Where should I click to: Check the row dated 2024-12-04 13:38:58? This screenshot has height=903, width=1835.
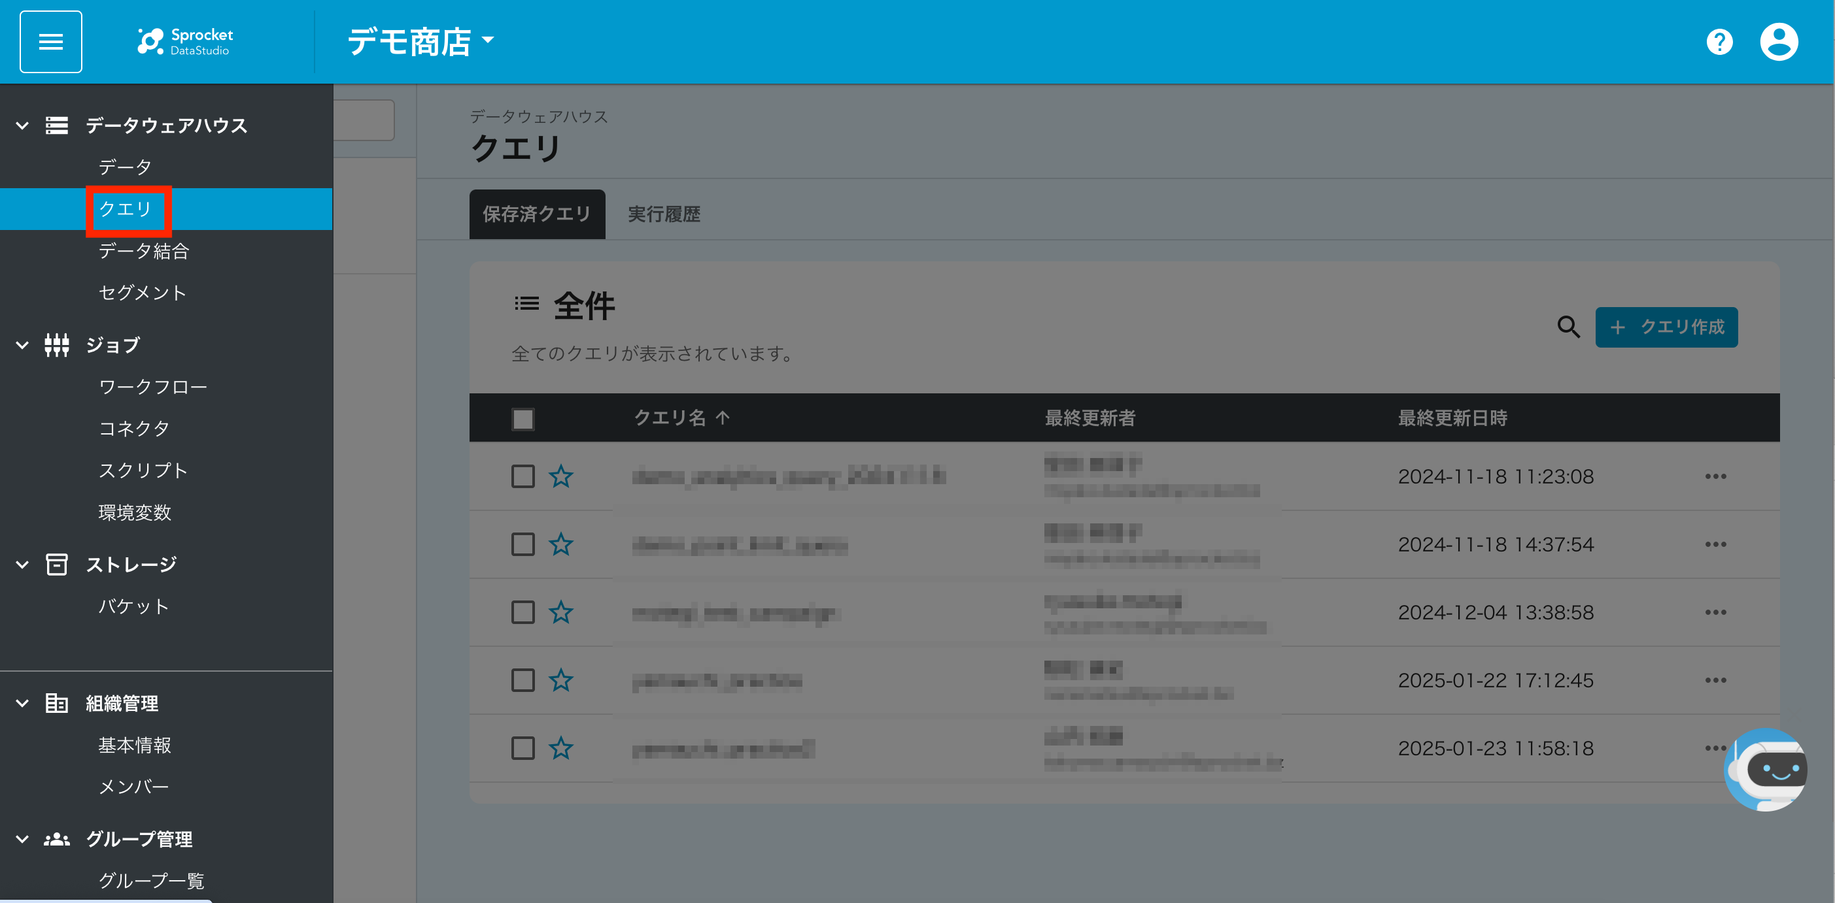pyautogui.click(x=523, y=613)
